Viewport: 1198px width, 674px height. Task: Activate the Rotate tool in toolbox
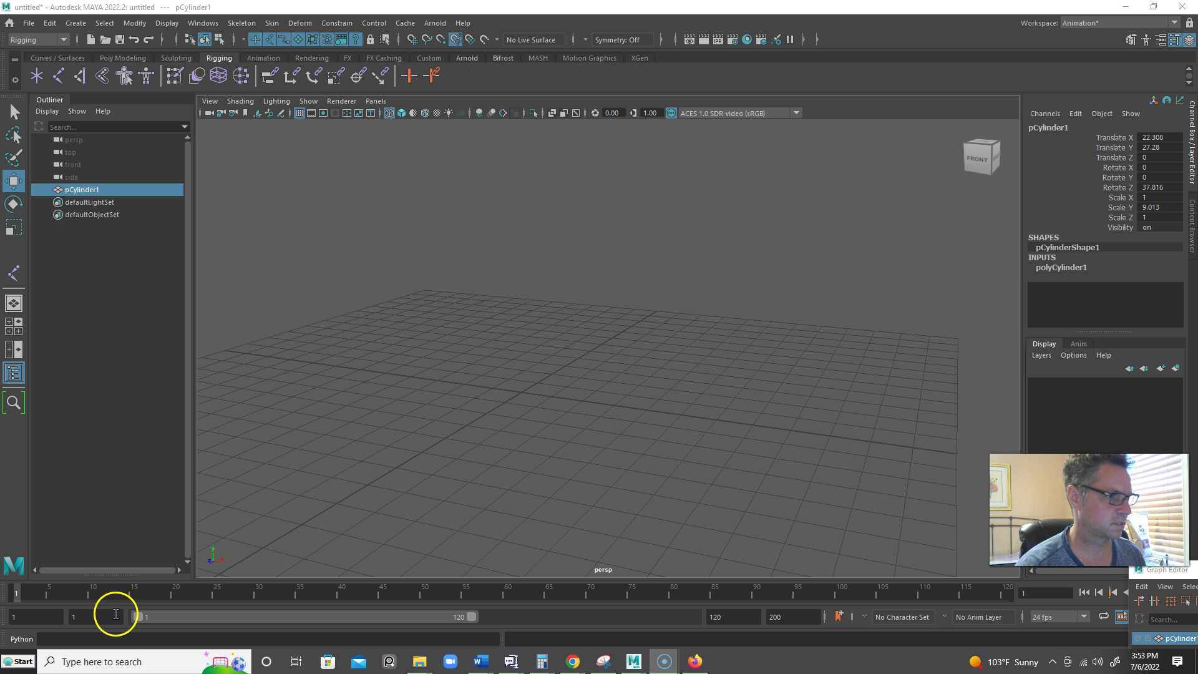(x=14, y=205)
